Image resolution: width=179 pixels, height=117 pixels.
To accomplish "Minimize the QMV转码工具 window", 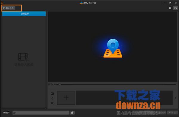I will tap(165, 3).
